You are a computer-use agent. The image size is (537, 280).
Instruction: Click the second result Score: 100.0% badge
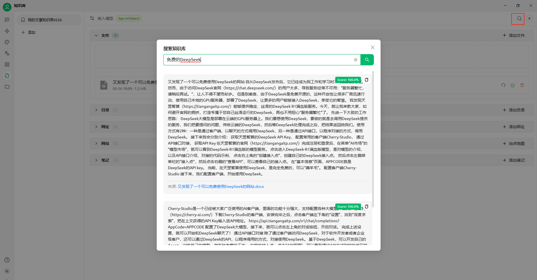tap(348, 207)
